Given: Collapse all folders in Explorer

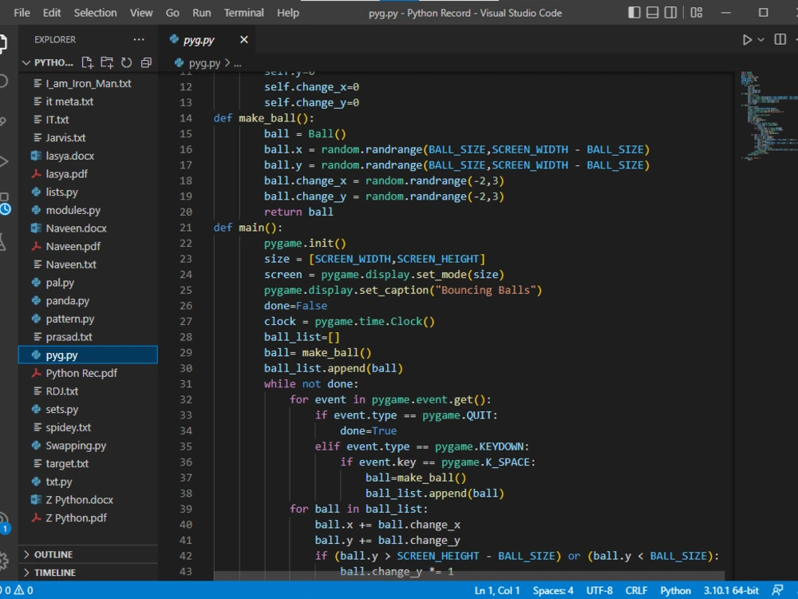Looking at the screenshot, I should pyautogui.click(x=146, y=62).
